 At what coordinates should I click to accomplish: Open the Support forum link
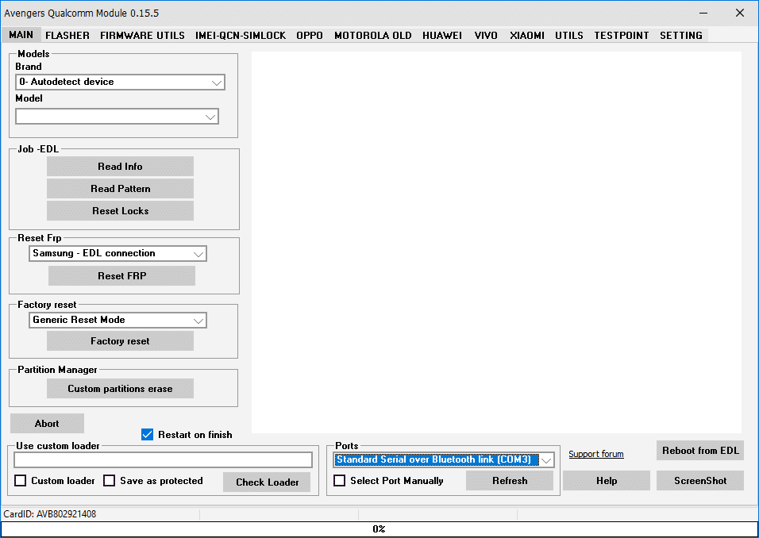coord(596,454)
